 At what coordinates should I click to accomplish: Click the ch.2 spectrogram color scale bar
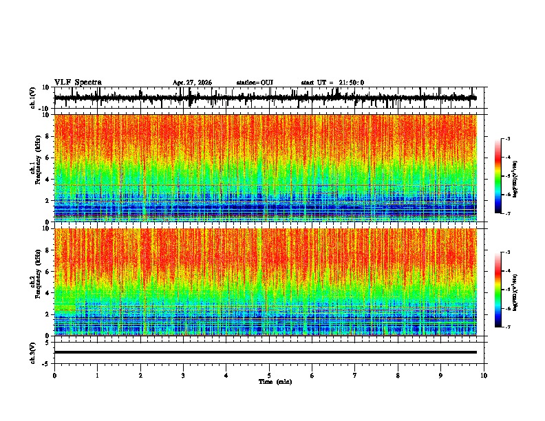[498, 290]
